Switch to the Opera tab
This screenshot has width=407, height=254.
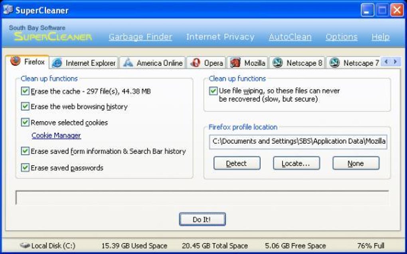coord(206,63)
